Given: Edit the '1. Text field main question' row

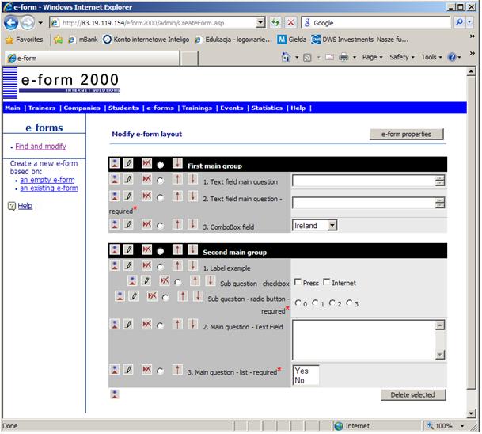Looking at the screenshot, I should (x=128, y=179).
